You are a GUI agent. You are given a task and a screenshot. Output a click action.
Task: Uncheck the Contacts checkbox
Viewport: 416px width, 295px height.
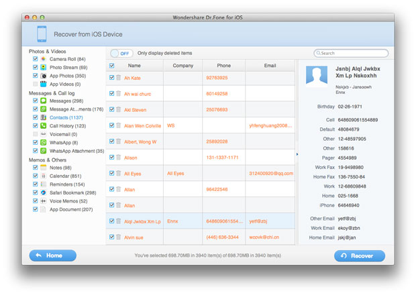tap(35, 117)
